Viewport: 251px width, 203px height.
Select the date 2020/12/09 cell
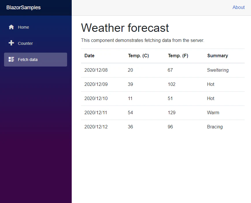coord(96,84)
